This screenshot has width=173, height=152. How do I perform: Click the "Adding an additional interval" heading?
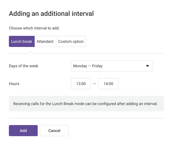coord(51,13)
